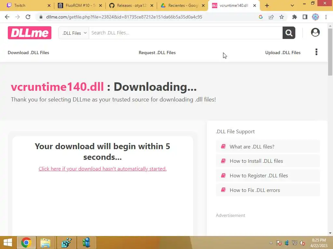The height and width of the screenshot is (249, 333).
Task: Click the DLLme logo
Action: (x=30, y=33)
